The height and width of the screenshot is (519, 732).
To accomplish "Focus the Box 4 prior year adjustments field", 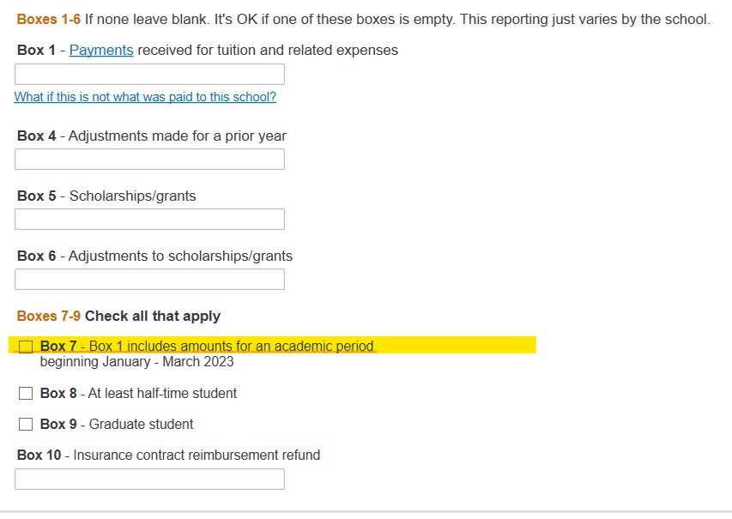I will coord(149,160).
